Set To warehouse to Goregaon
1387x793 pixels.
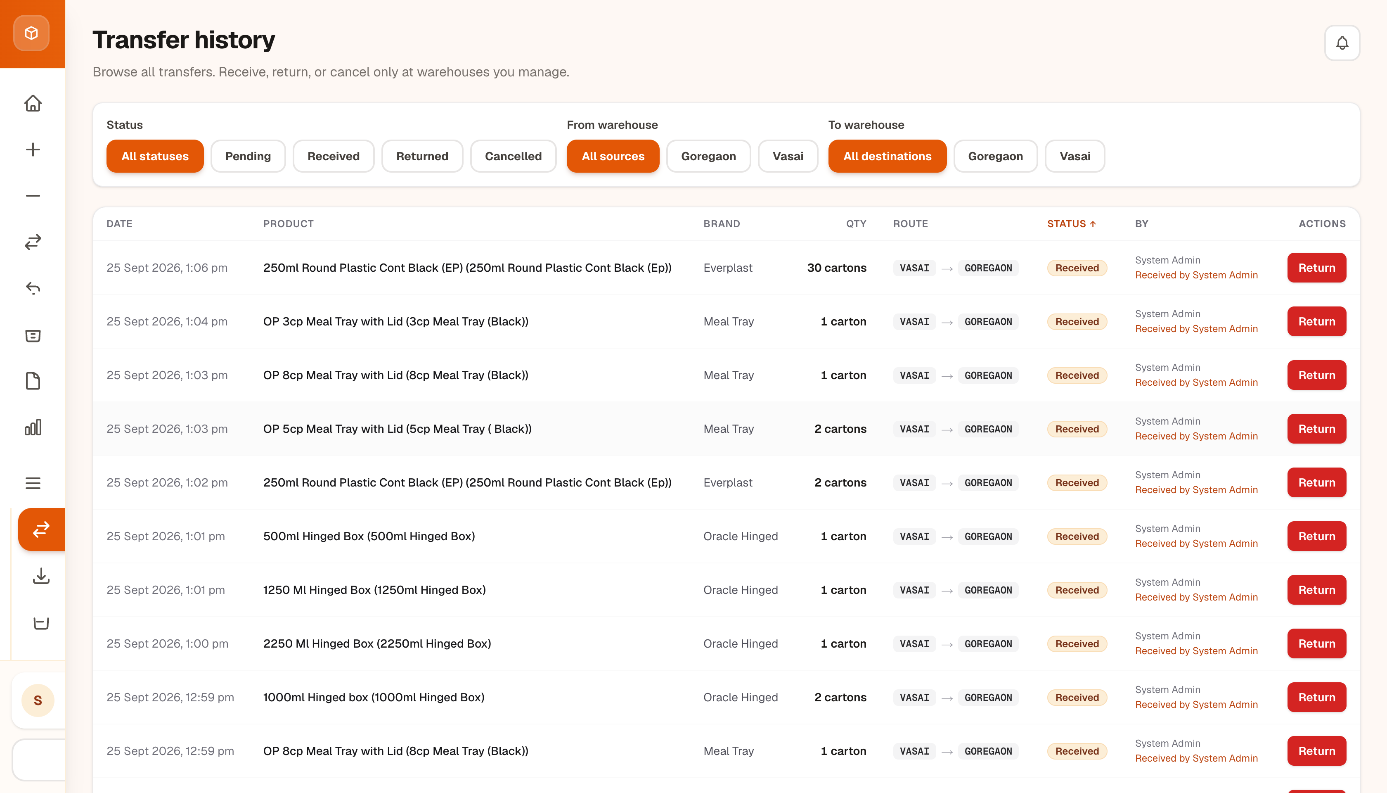tap(996, 156)
